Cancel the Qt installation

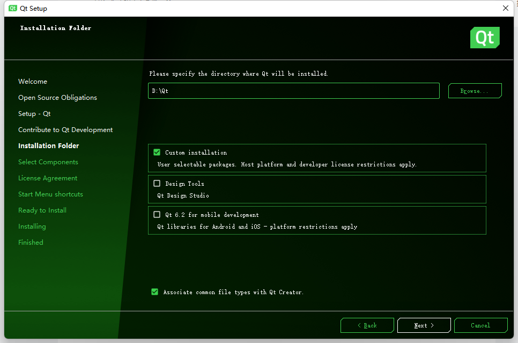pyautogui.click(x=480, y=325)
